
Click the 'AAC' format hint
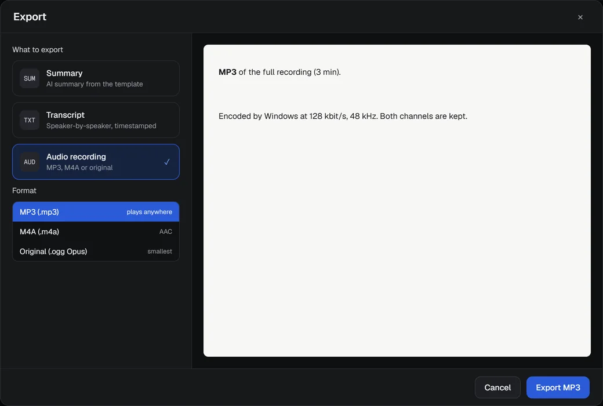pyautogui.click(x=166, y=231)
